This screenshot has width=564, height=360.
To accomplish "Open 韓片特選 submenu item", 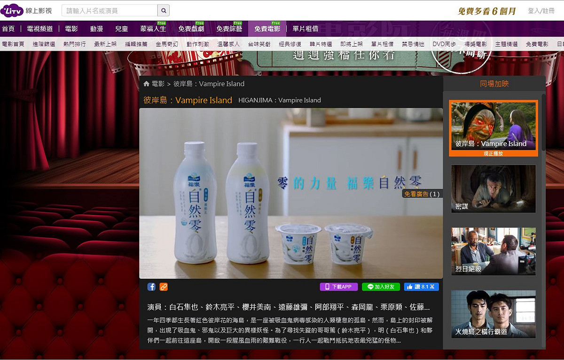I will pyautogui.click(x=321, y=44).
